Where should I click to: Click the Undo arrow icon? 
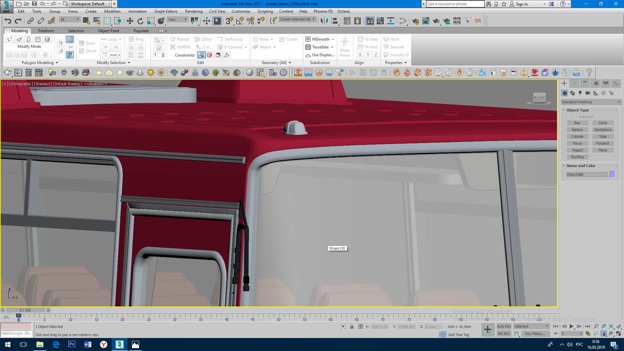tap(8, 21)
